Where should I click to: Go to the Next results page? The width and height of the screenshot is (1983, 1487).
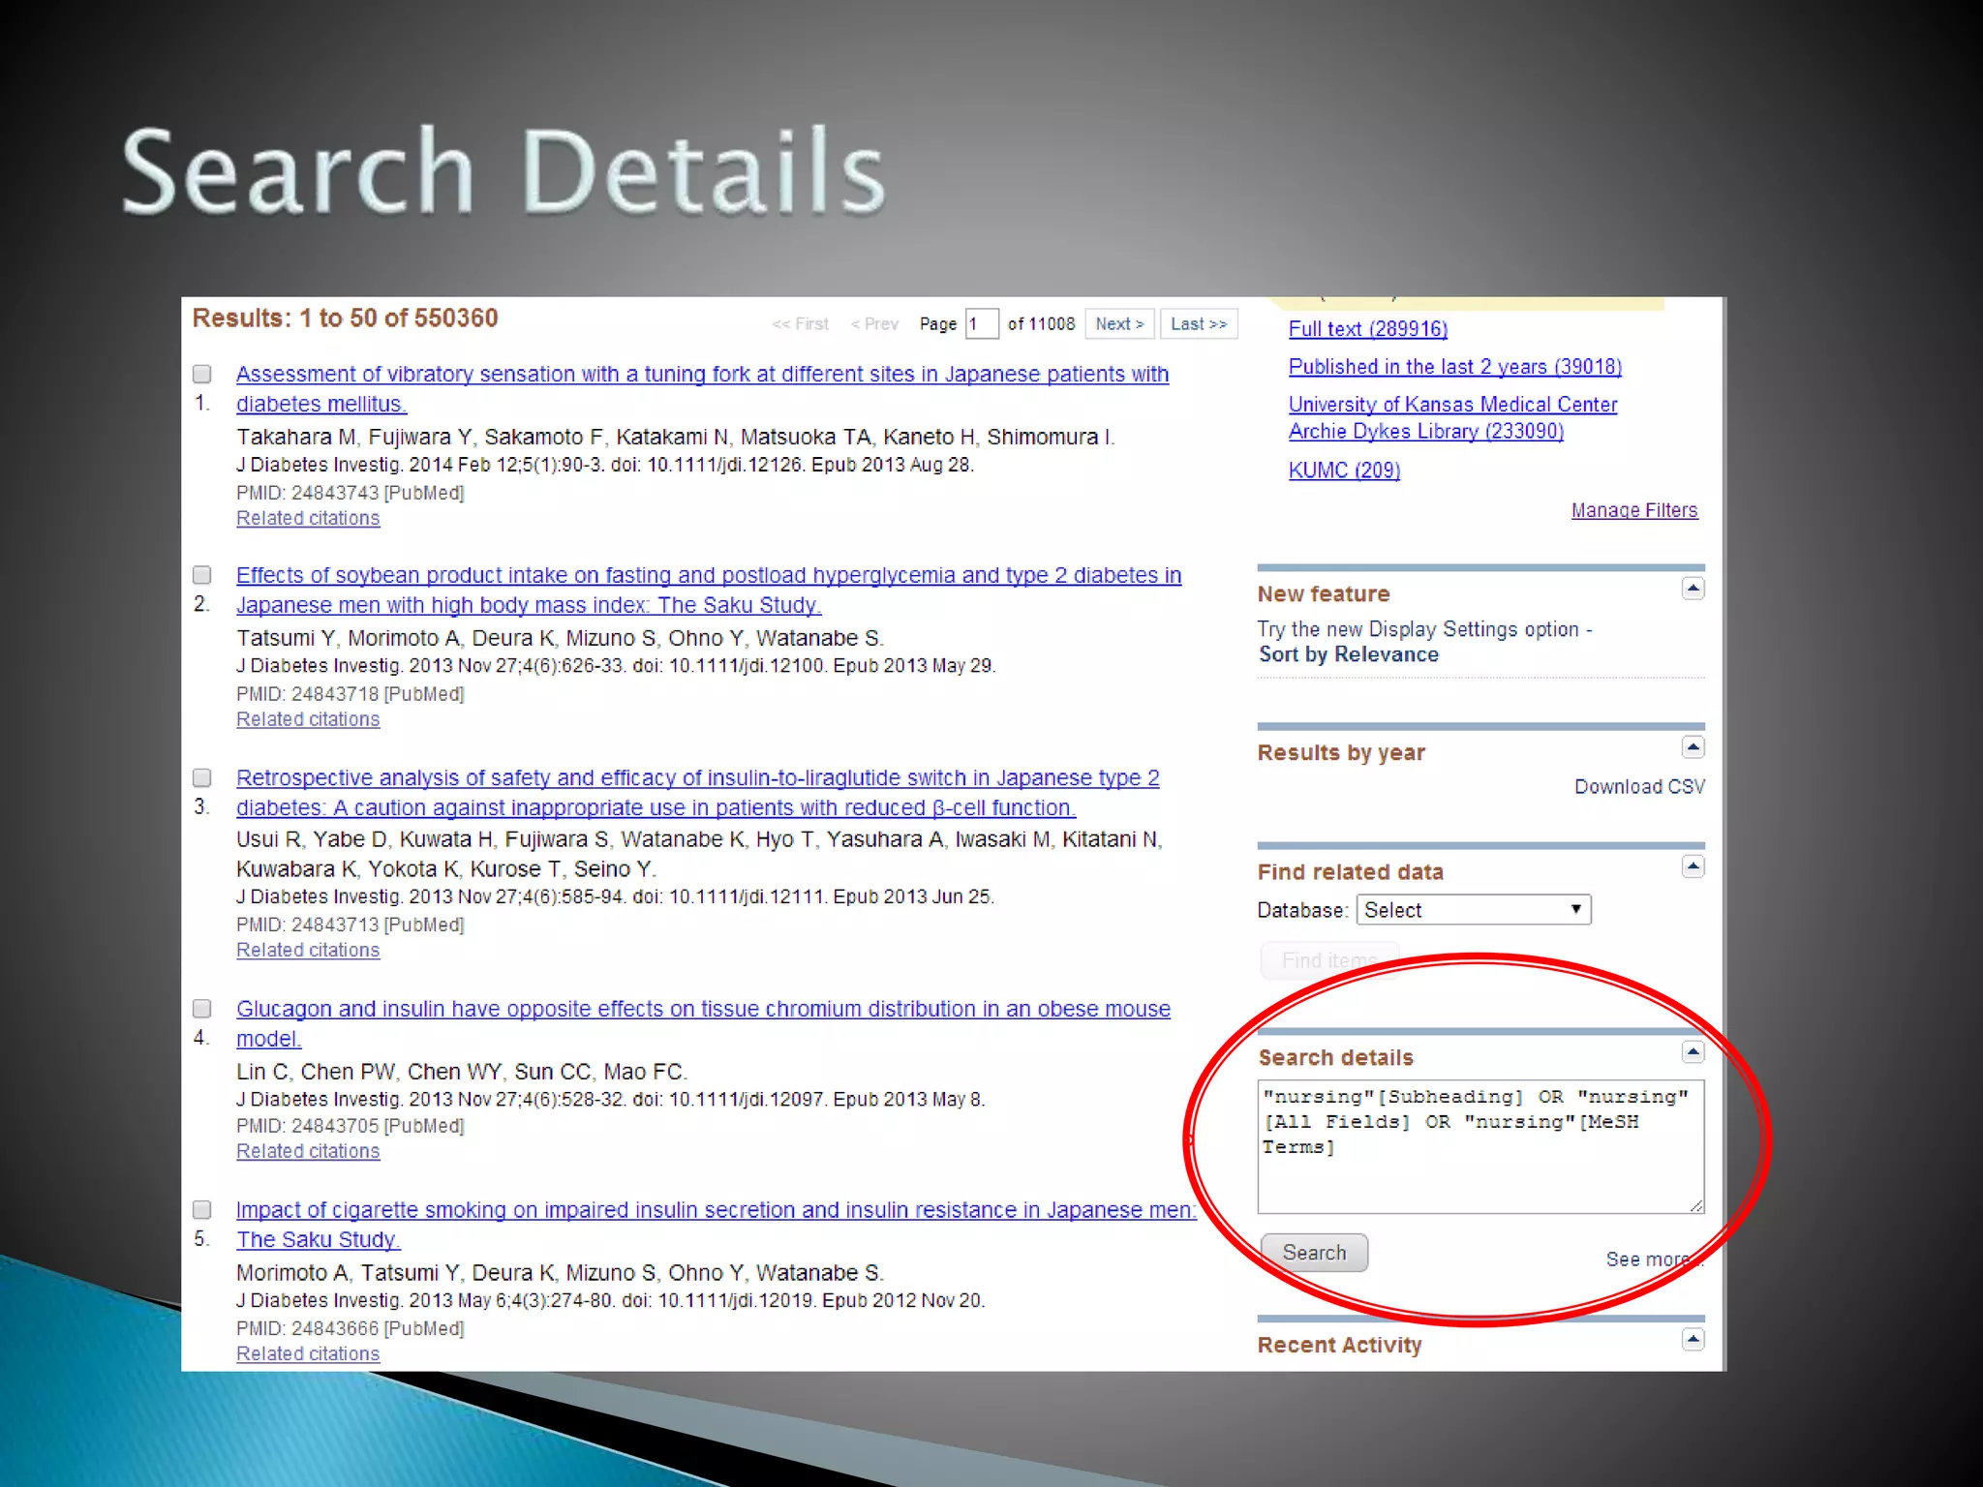click(x=1119, y=324)
